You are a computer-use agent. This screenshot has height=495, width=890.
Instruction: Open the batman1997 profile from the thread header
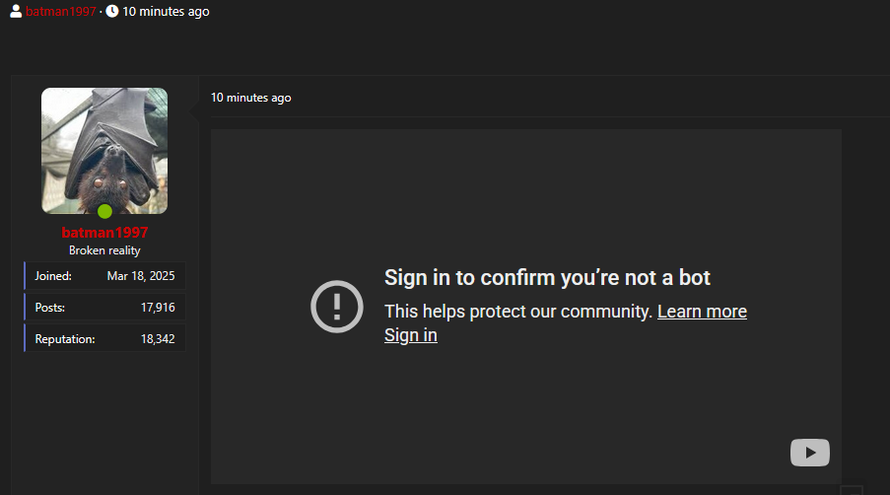click(62, 12)
